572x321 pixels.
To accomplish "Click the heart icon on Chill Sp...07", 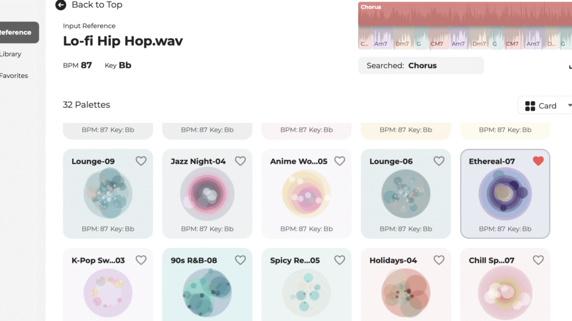I will coord(538,260).
